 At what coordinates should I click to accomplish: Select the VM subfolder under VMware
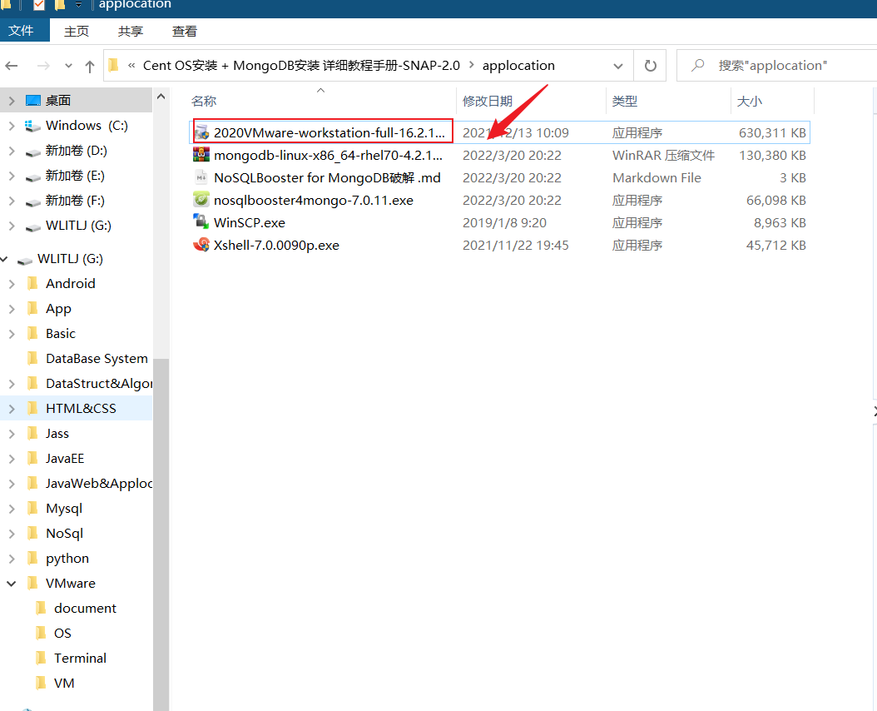(64, 683)
